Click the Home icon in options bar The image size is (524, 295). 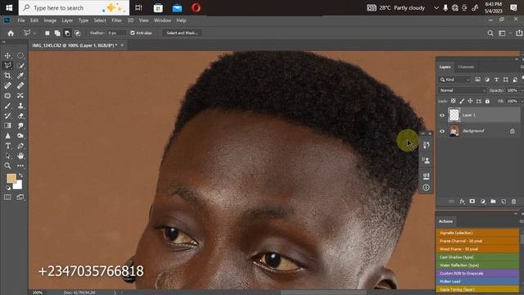click(x=11, y=33)
